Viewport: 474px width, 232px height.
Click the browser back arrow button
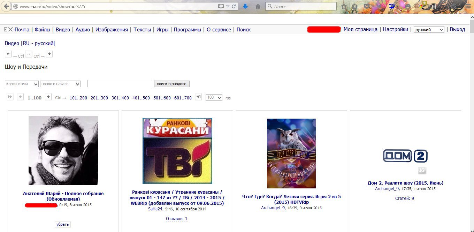pyautogui.click(x=6, y=7)
